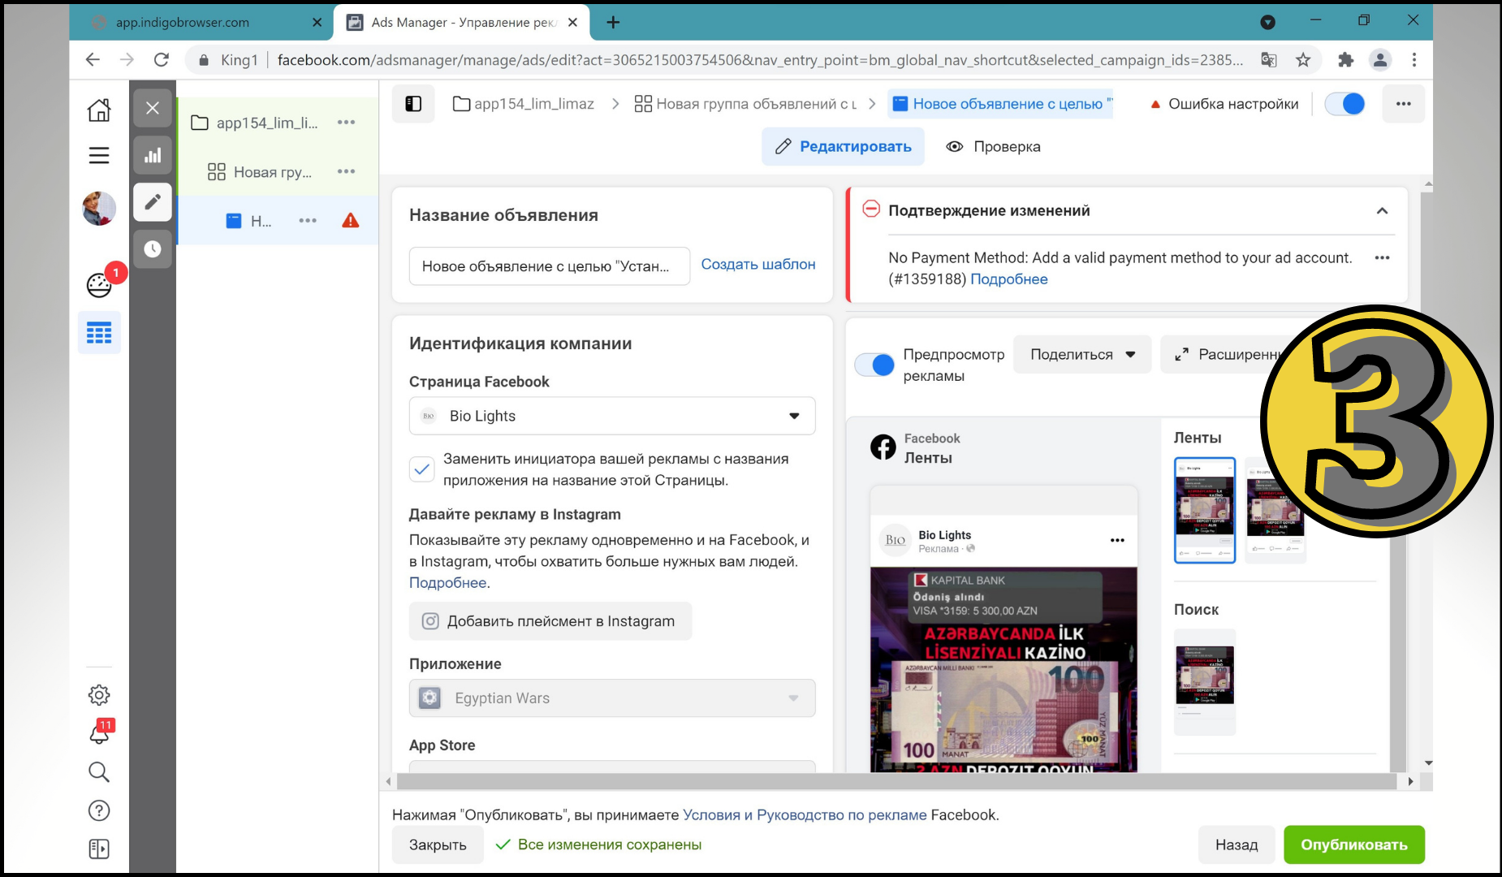The height and width of the screenshot is (877, 1502).
Task: Close the editing panel with X
Action: (153, 108)
